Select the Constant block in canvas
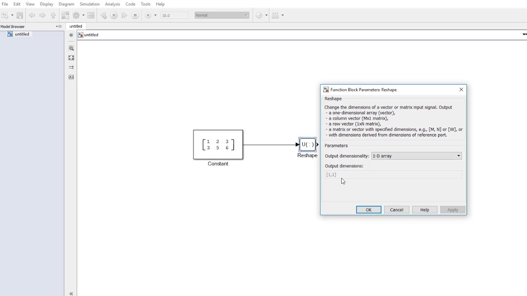Image resolution: width=527 pixels, height=296 pixels. [x=218, y=145]
